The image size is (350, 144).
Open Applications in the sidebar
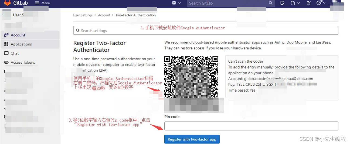[x=30, y=44]
